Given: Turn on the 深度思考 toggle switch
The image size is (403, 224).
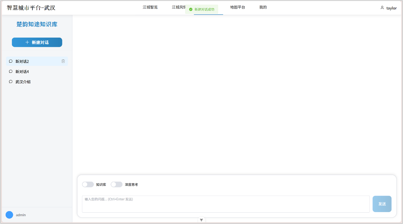Looking at the screenshot, I should point(116,185).
